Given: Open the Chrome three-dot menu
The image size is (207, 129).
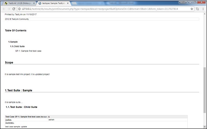Looking at the screenshot, I should point(203,9).
